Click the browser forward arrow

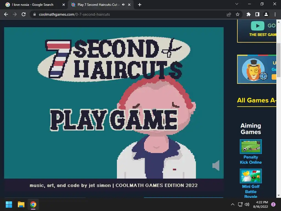[15, 14]
